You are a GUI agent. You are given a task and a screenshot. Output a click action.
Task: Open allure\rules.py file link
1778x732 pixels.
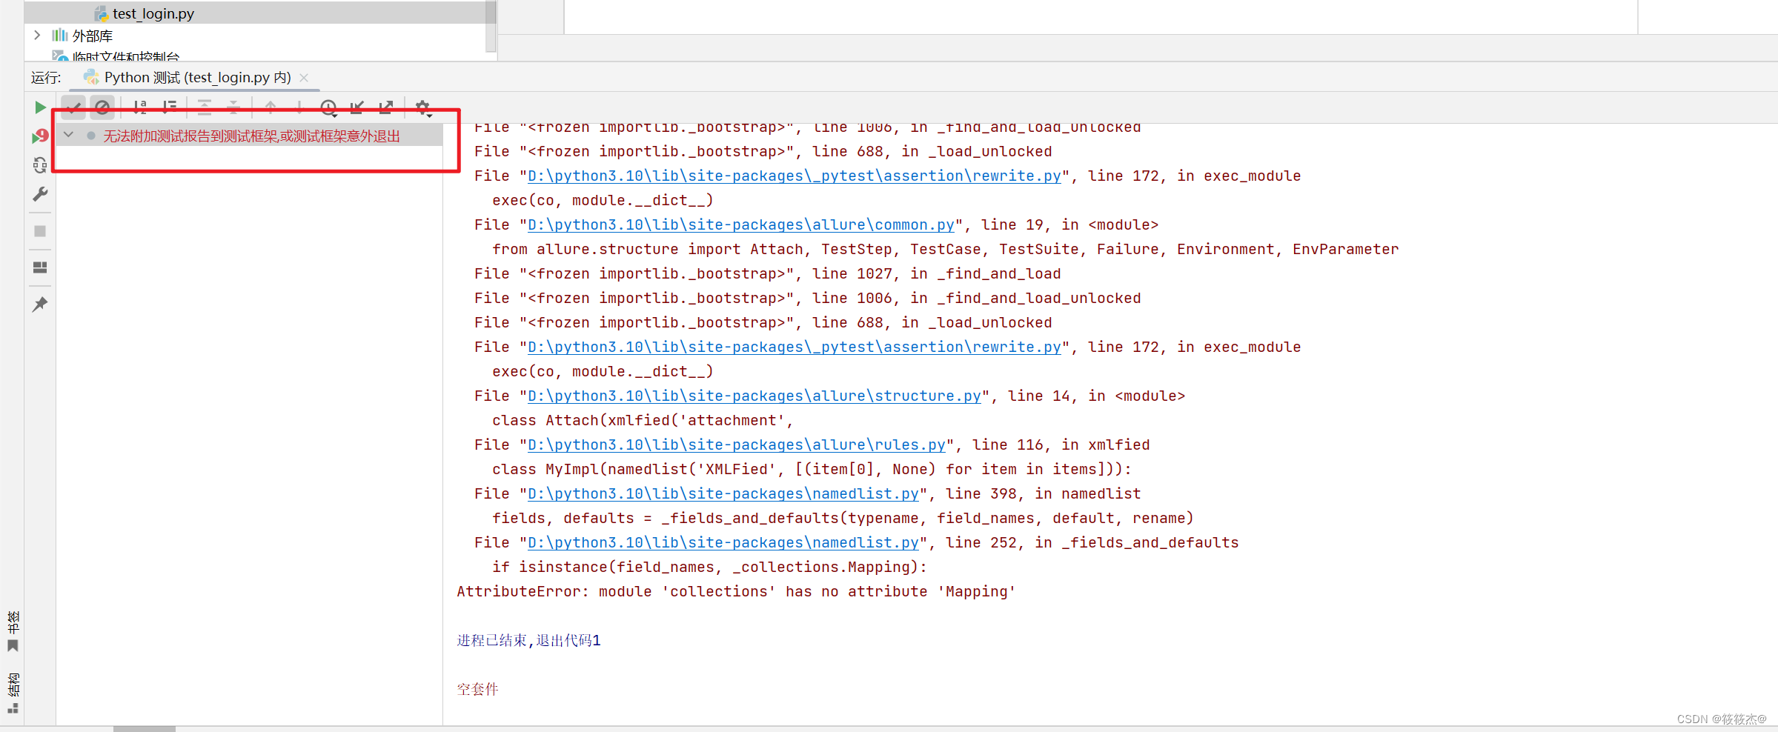[x=736, y=445]
